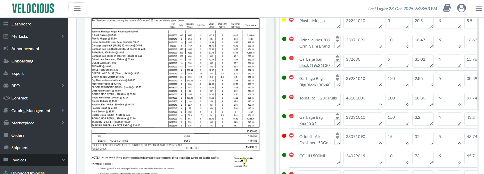Viewport: 484px width, 174px height.
Task: Open the user profile avatar icon
Action: (461, 8)
